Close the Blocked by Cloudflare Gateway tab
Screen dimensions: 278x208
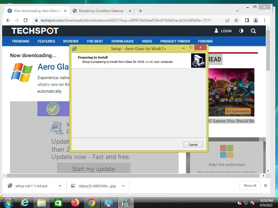[130, 11]
